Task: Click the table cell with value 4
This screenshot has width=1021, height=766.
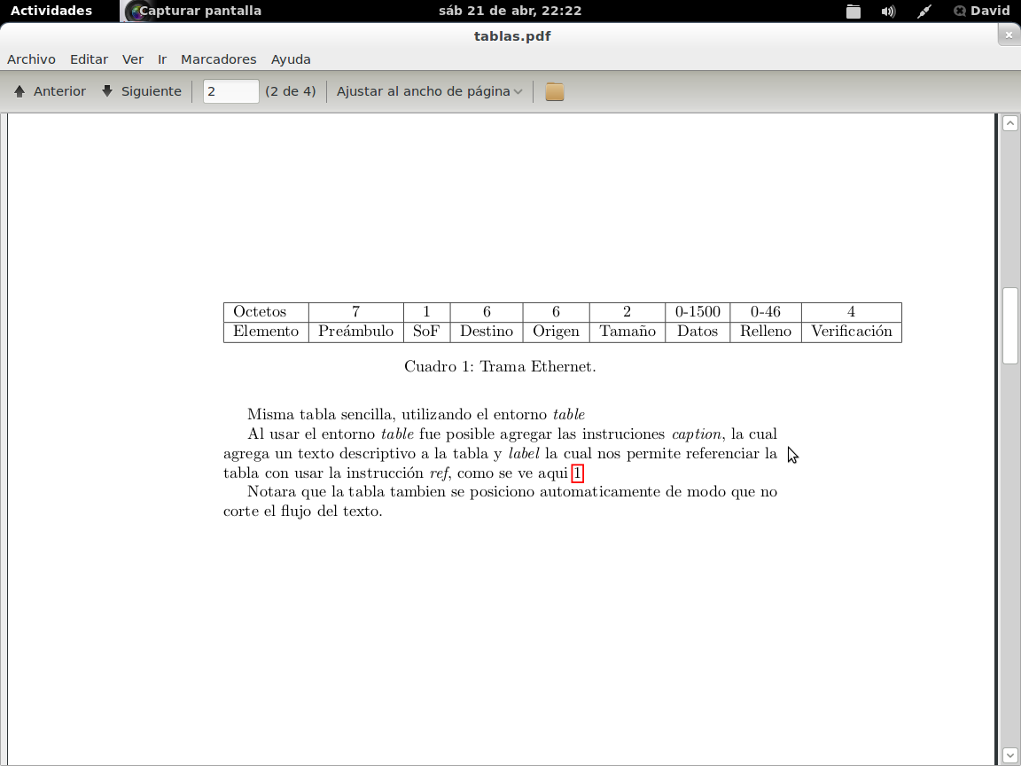Action: [852, 312]
